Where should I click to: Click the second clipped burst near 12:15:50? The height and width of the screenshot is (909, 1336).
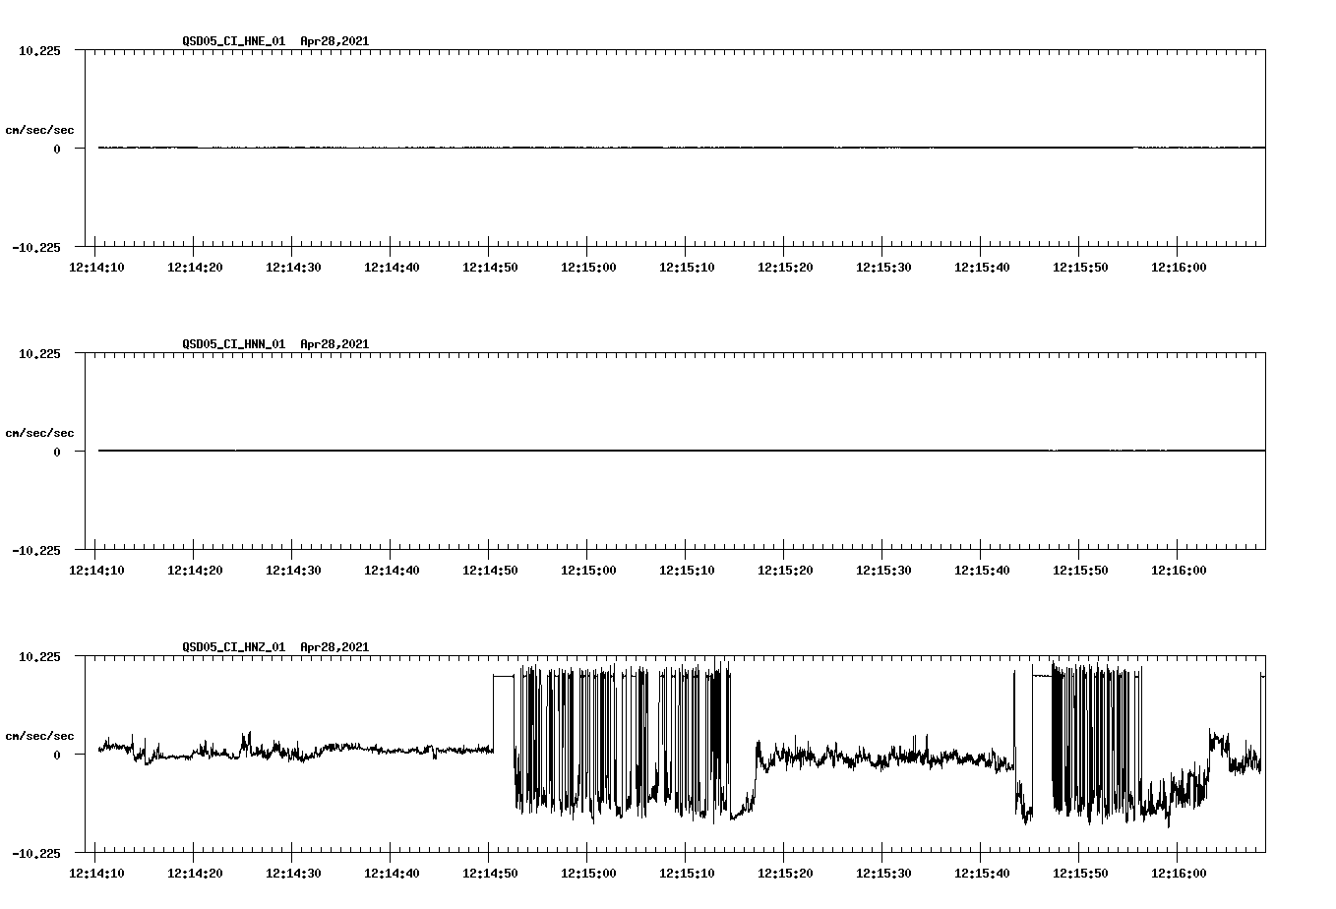1092,748
